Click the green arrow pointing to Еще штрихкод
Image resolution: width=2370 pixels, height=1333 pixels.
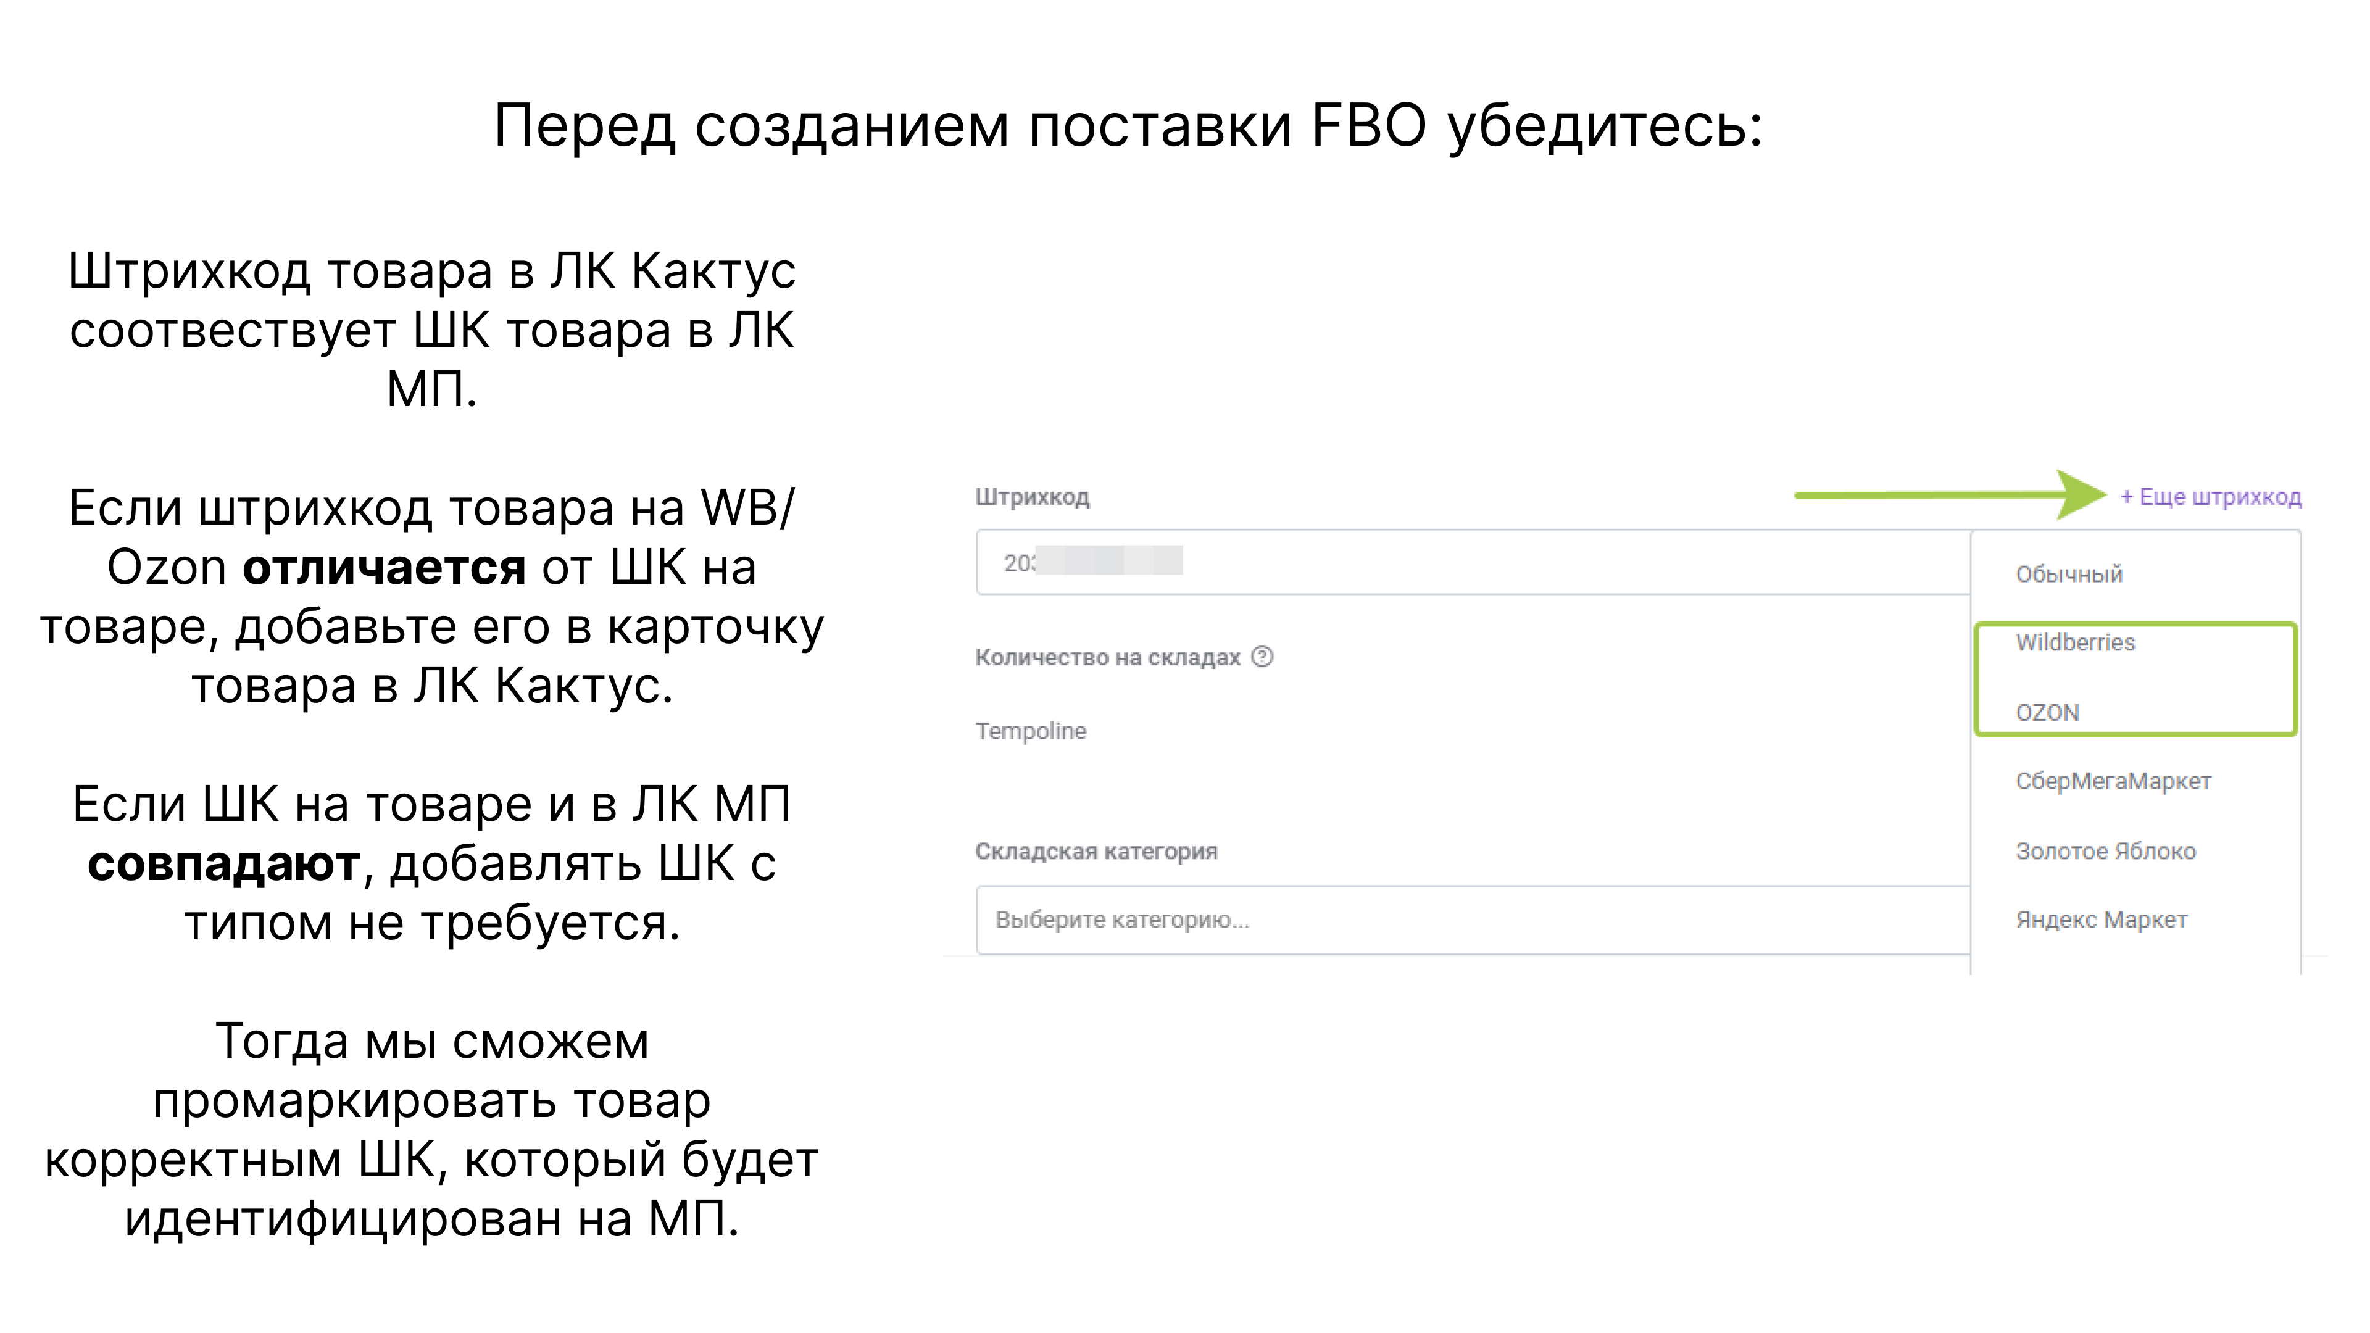(x=1950, y=495)
